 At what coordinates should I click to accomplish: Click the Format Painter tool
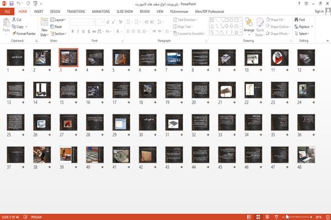coord(24,34)
